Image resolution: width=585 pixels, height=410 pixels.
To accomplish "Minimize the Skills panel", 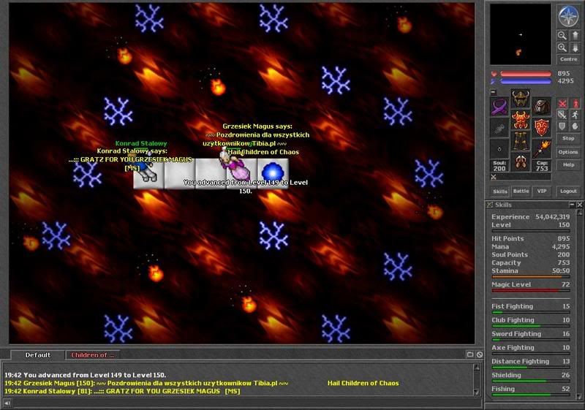I will click(x=572, y=205).
